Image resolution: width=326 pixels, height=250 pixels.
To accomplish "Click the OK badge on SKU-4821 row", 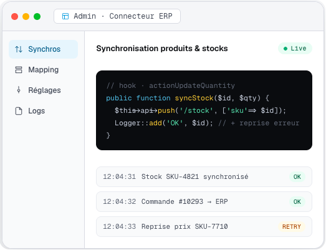I will tap(297, 177).
